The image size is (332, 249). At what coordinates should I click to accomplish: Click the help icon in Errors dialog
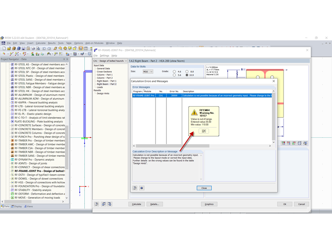135,188
